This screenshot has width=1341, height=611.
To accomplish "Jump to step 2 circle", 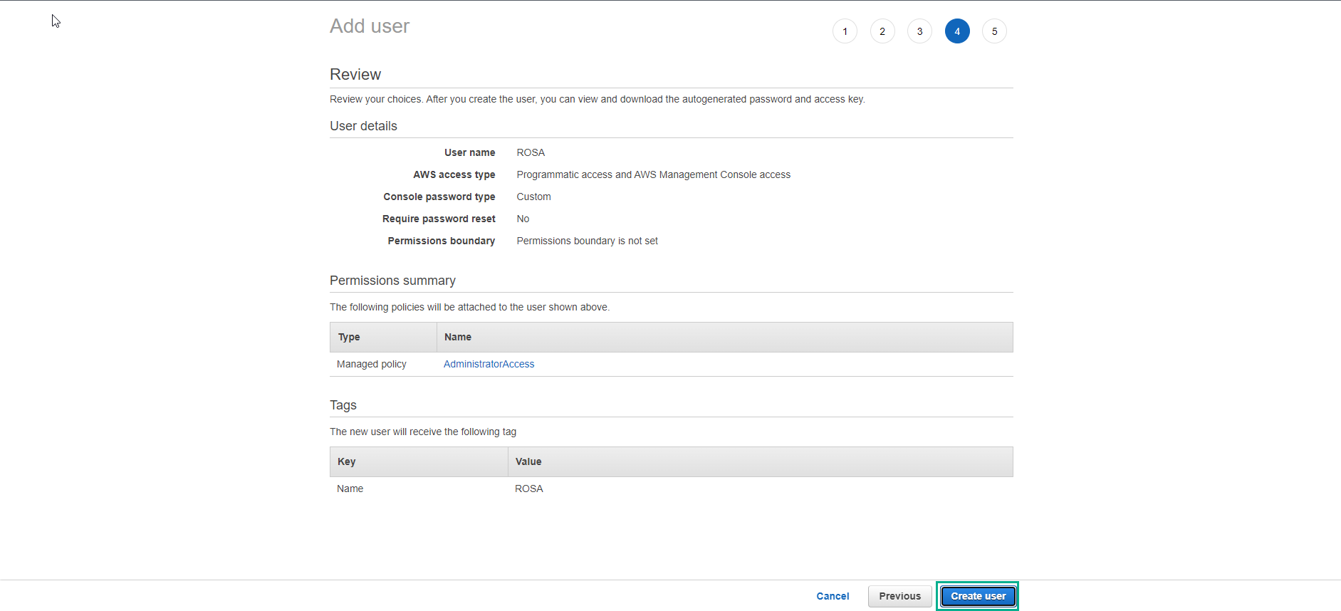I will point(882,31).
